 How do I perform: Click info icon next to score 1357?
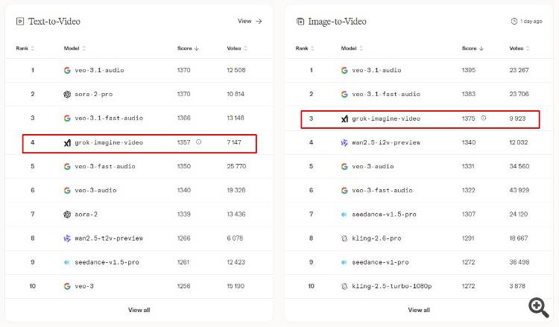coord(198,142)
